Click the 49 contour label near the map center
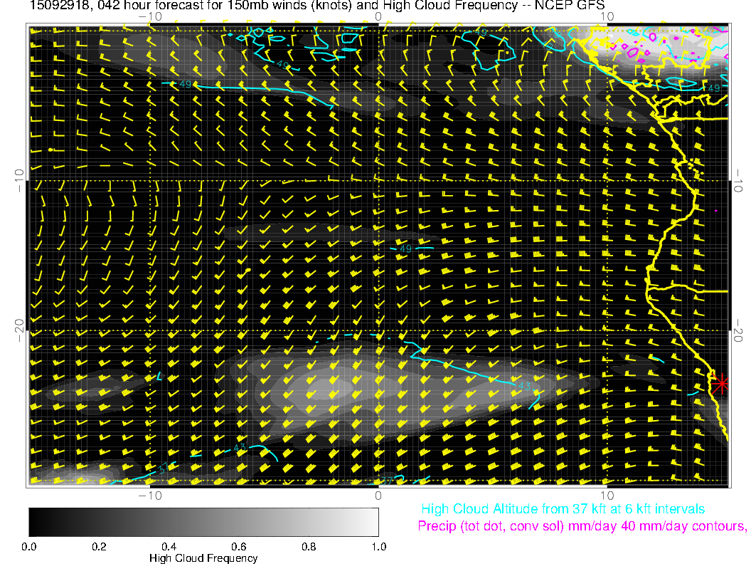Viewport: 751px width, 581px height. [x=405, y=248]
